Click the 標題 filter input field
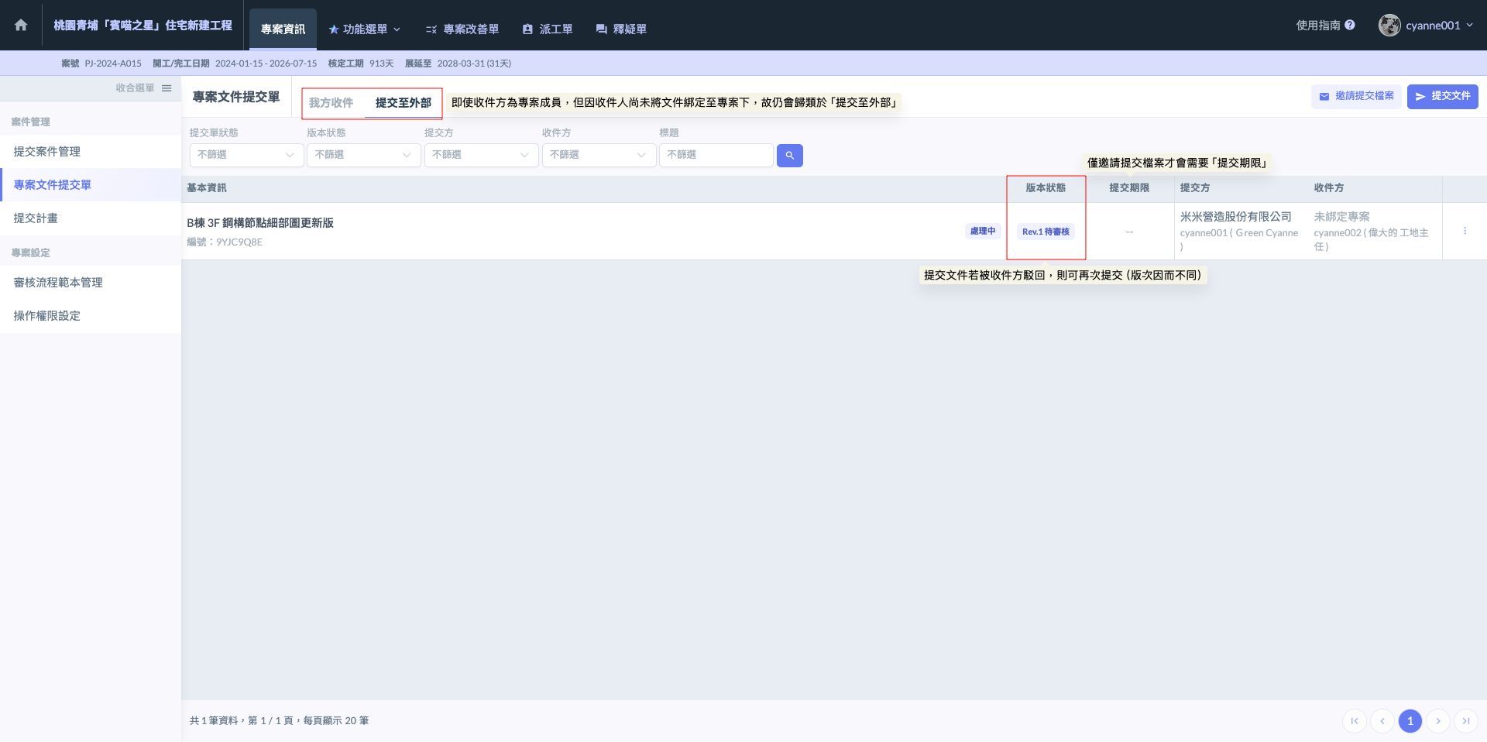Viewport: 1487px width, 742px height. 716,155
